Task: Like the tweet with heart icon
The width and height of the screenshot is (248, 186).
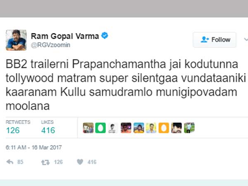Action: (80, 162)
